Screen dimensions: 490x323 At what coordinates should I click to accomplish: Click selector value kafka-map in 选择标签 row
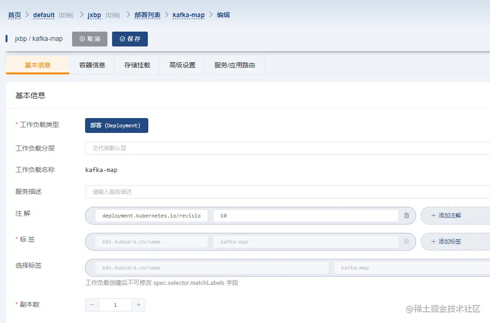click(412, 268)
